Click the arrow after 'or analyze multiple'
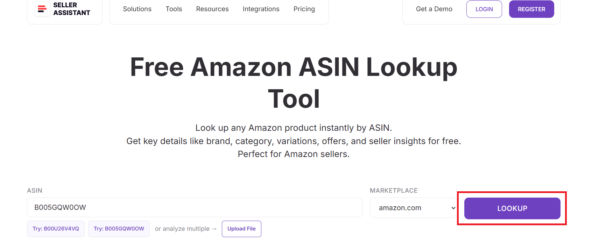The image size is (613, 249). click(x=214, y=229)
